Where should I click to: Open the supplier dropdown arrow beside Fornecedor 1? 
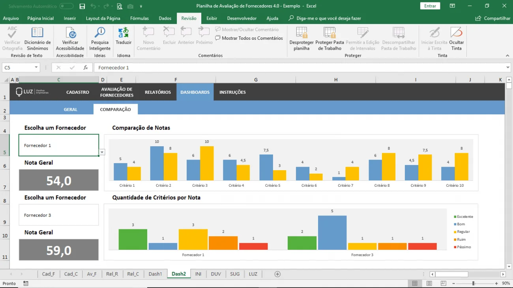click(102, 152)
